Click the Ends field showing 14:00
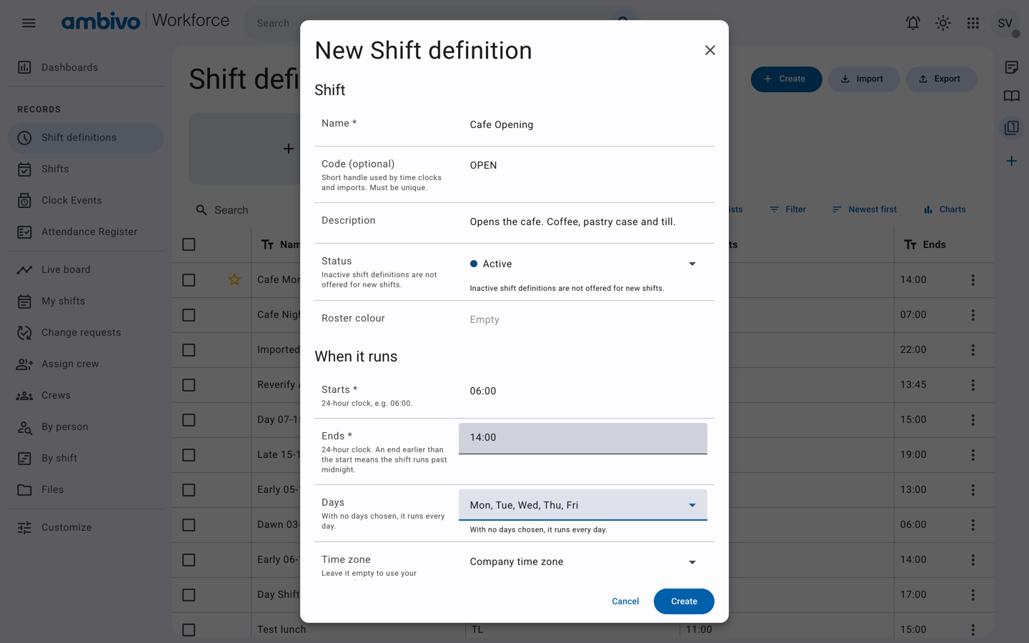Image resolution: width=1029 pixels, height=643 pixels. click(x=583, y=438)
